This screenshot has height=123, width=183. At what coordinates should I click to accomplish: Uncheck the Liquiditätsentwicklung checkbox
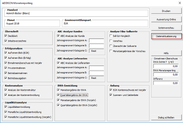point(6,107)
